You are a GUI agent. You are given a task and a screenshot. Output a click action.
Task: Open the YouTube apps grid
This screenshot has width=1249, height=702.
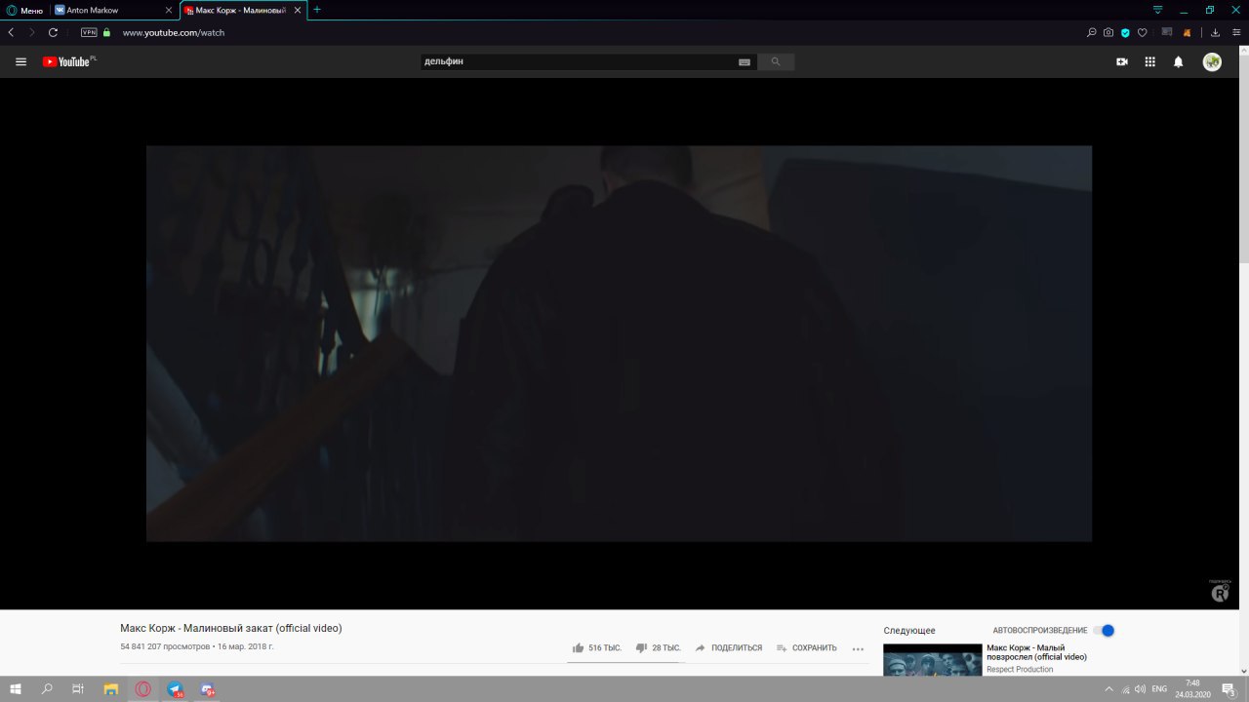point(1150,61)
